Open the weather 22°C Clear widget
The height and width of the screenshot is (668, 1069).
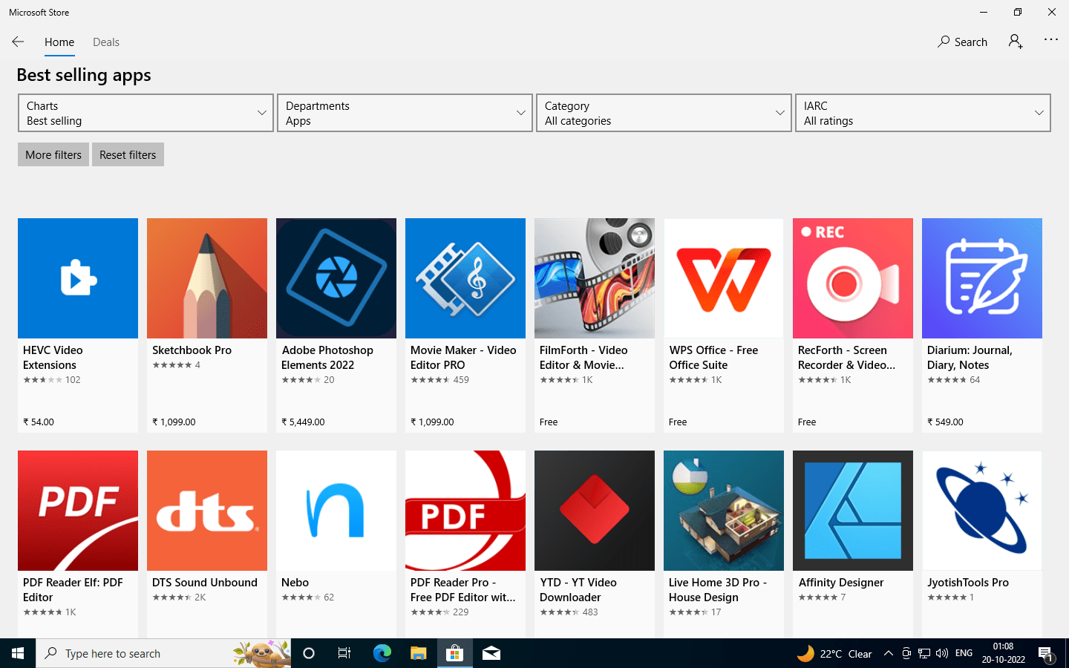834,653
